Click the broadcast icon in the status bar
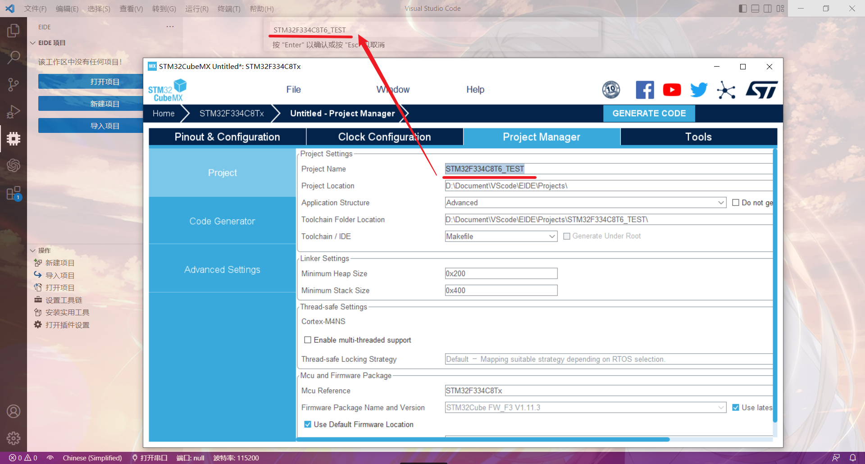The image size is (865, 464). point(50,458)
